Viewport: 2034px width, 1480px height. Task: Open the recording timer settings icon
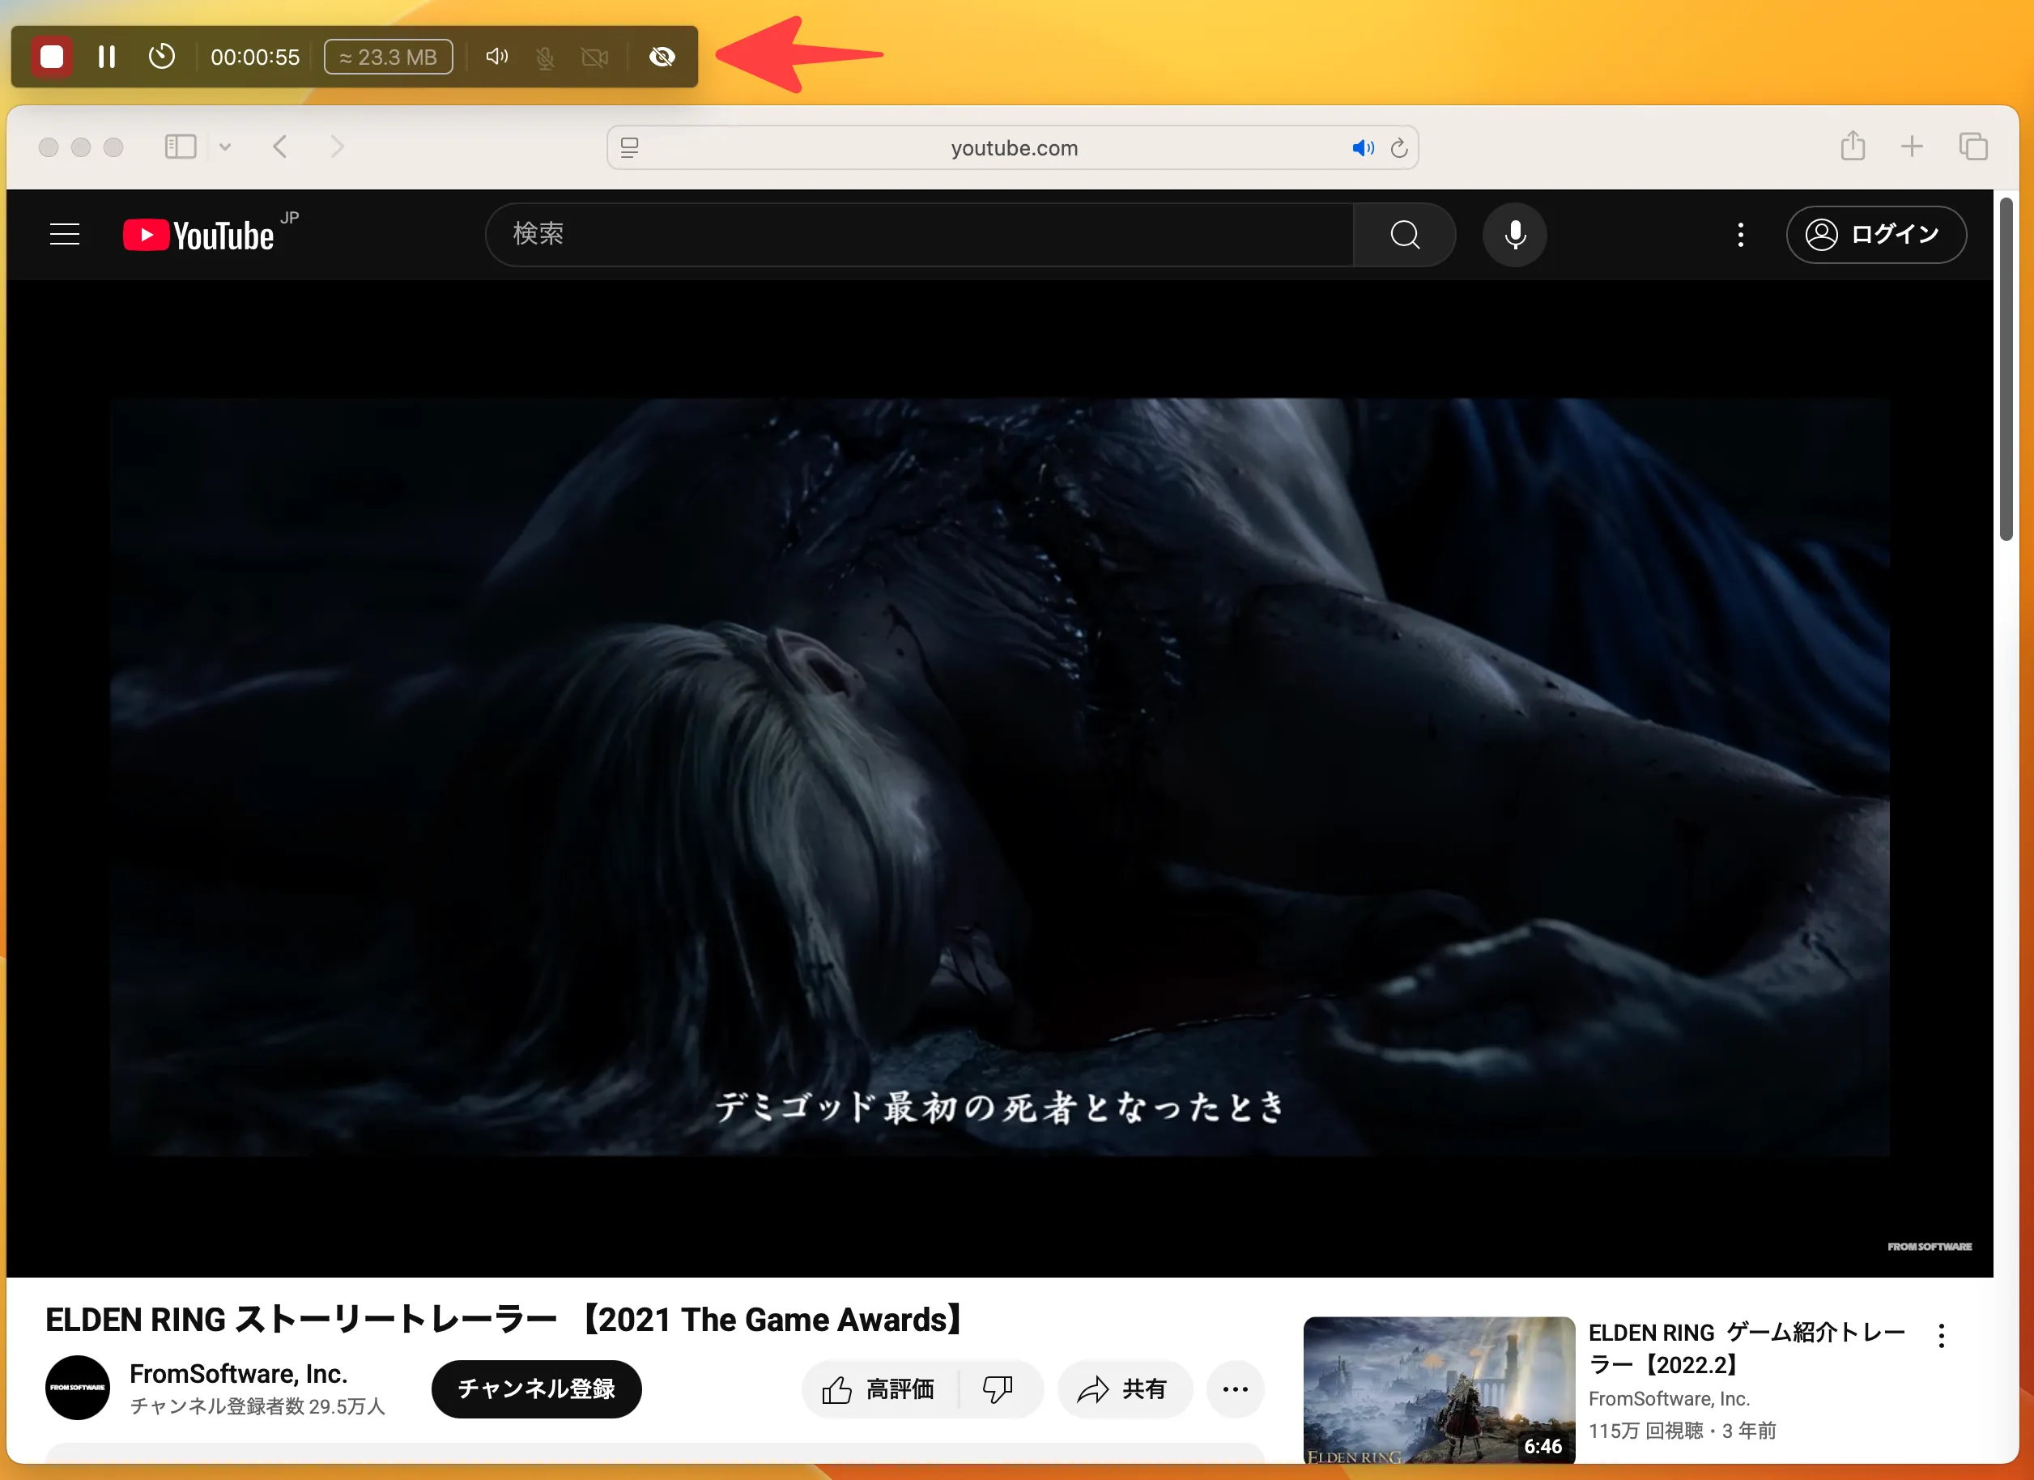[161, 57]
